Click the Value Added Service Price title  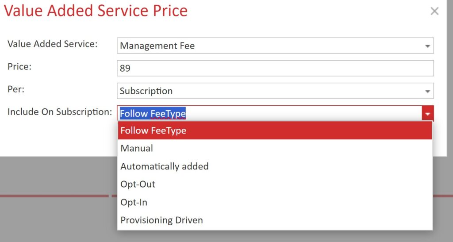pyautogui.click(x=96, y=11)
